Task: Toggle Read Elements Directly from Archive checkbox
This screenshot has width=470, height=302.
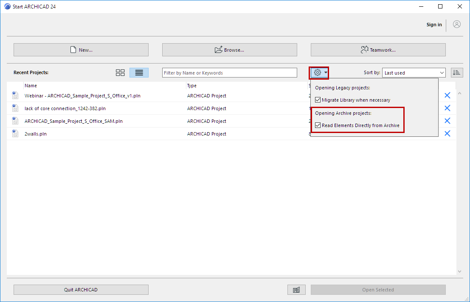Action: 318,125
